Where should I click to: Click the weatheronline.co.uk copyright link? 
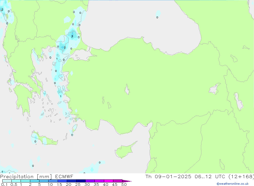[232, 184]
